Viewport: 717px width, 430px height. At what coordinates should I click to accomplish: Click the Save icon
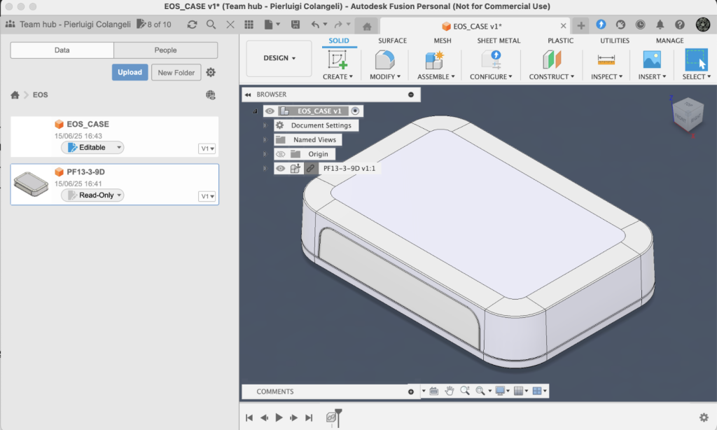coord(295,25)
